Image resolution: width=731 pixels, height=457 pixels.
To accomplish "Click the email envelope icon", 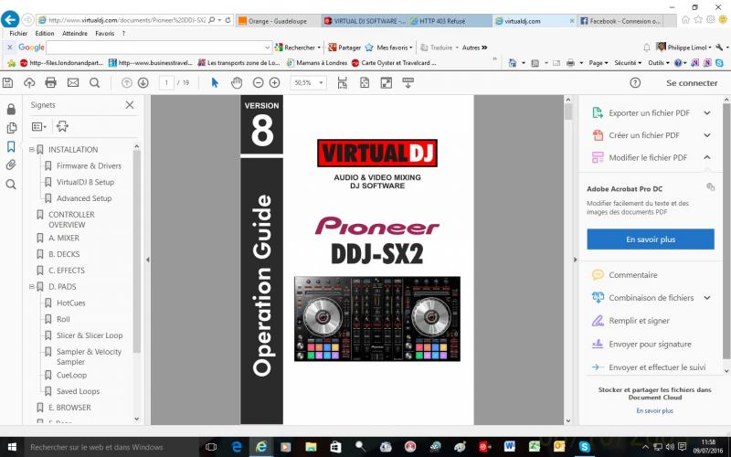I will click(71, 82).
